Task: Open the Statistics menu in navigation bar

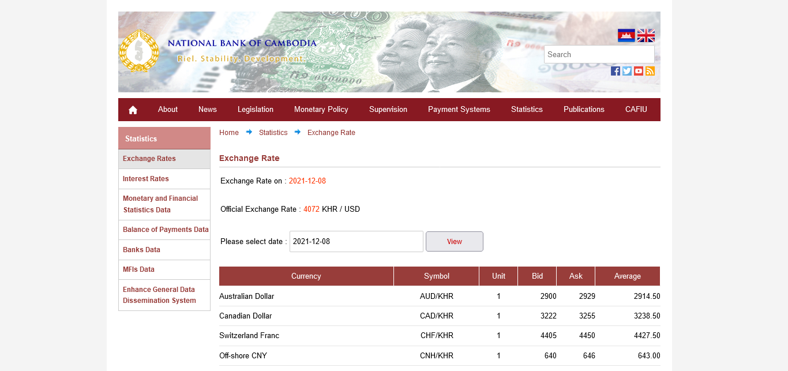Action: 527,110
